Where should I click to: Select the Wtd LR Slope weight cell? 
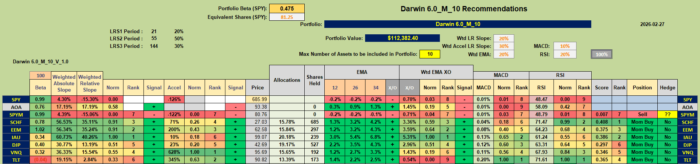pyautogui.click(x=504, y=38)
